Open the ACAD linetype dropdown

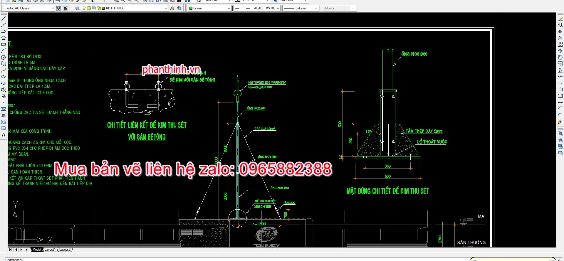tap(278, 8)
